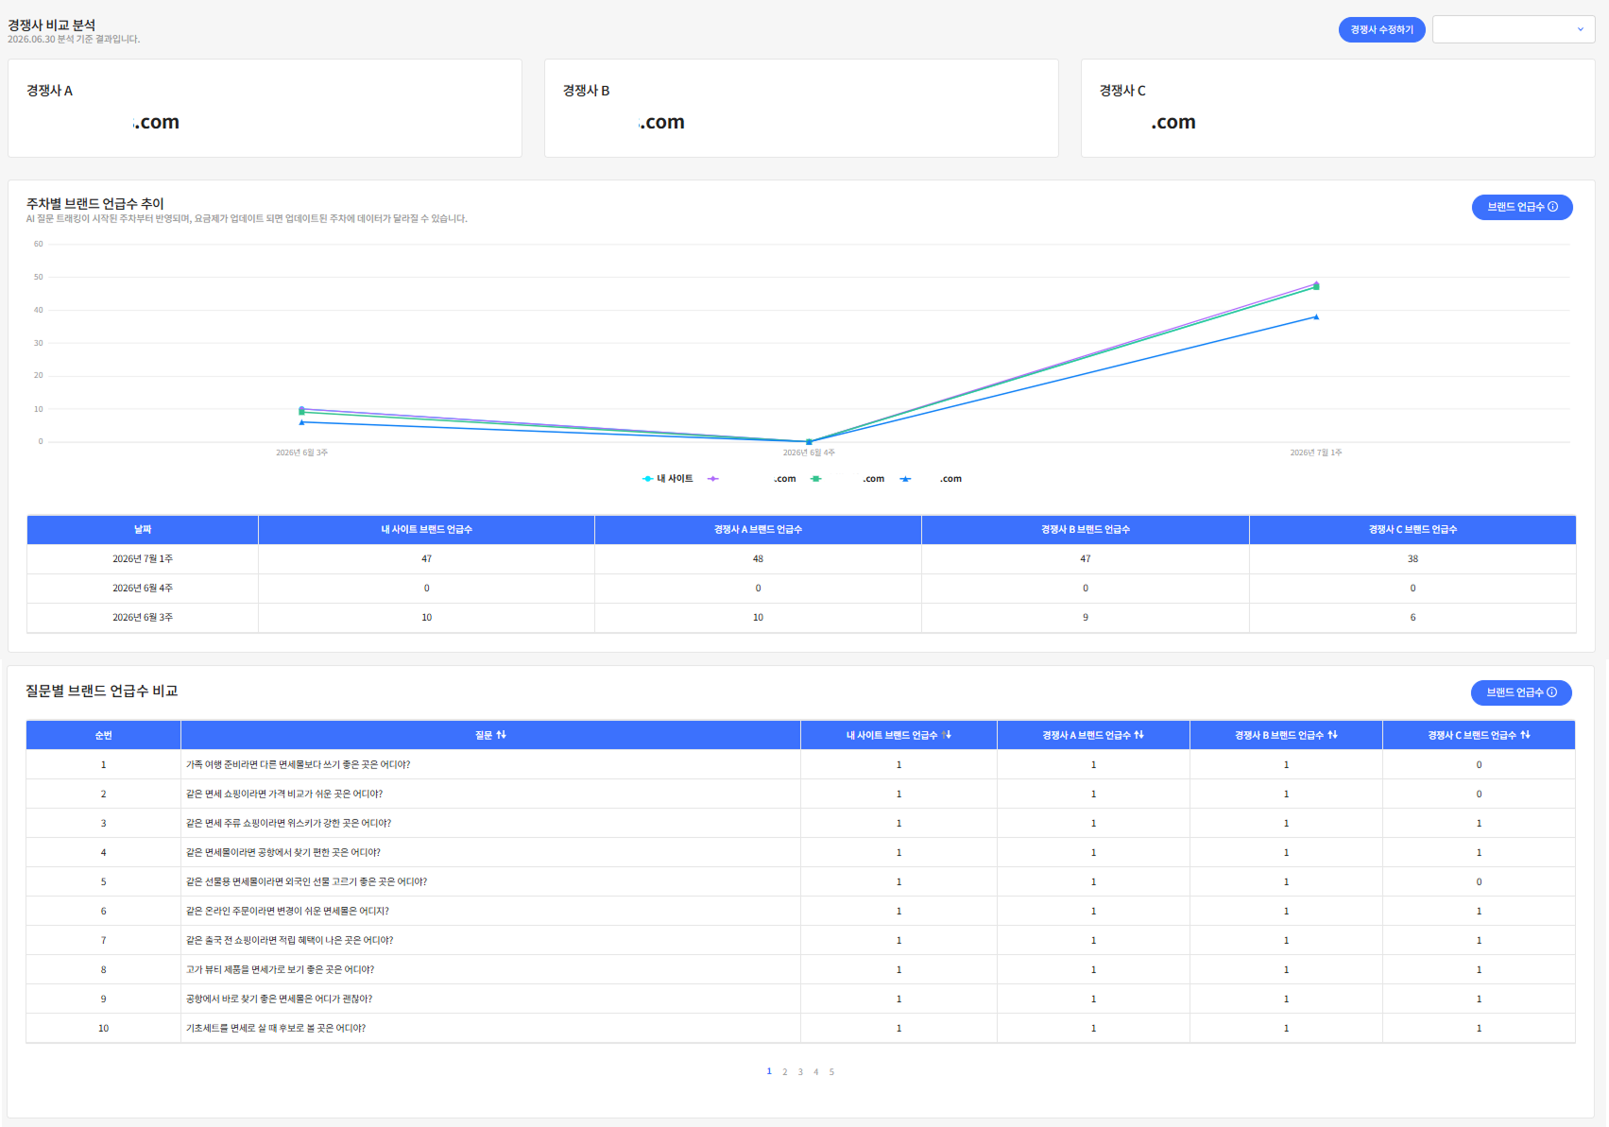Click the 순번 column header
This screenshot has width=1609, height=1127.
point(103,735)
